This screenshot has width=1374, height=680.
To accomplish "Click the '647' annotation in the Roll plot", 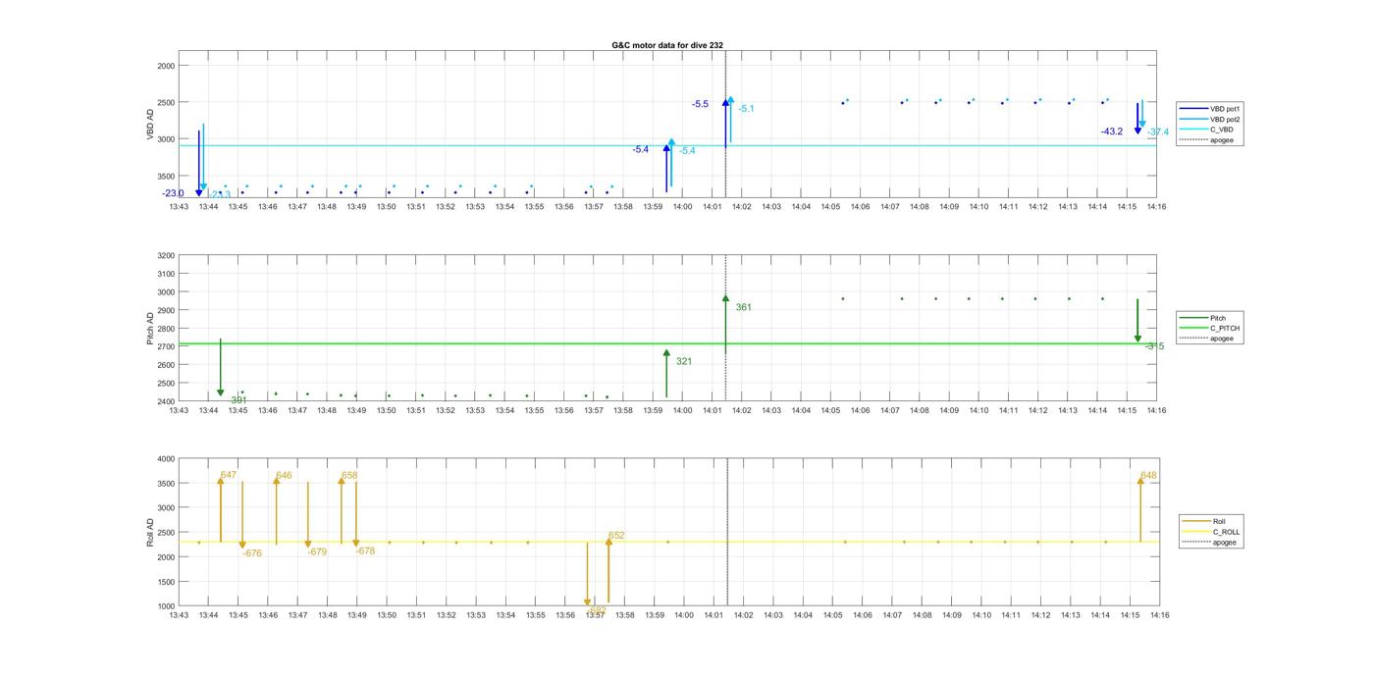I will point(229,475).
